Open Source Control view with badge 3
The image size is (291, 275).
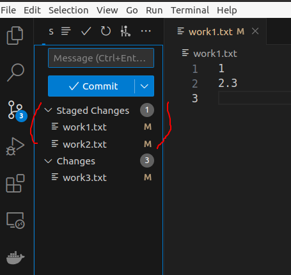click(17, 111)
